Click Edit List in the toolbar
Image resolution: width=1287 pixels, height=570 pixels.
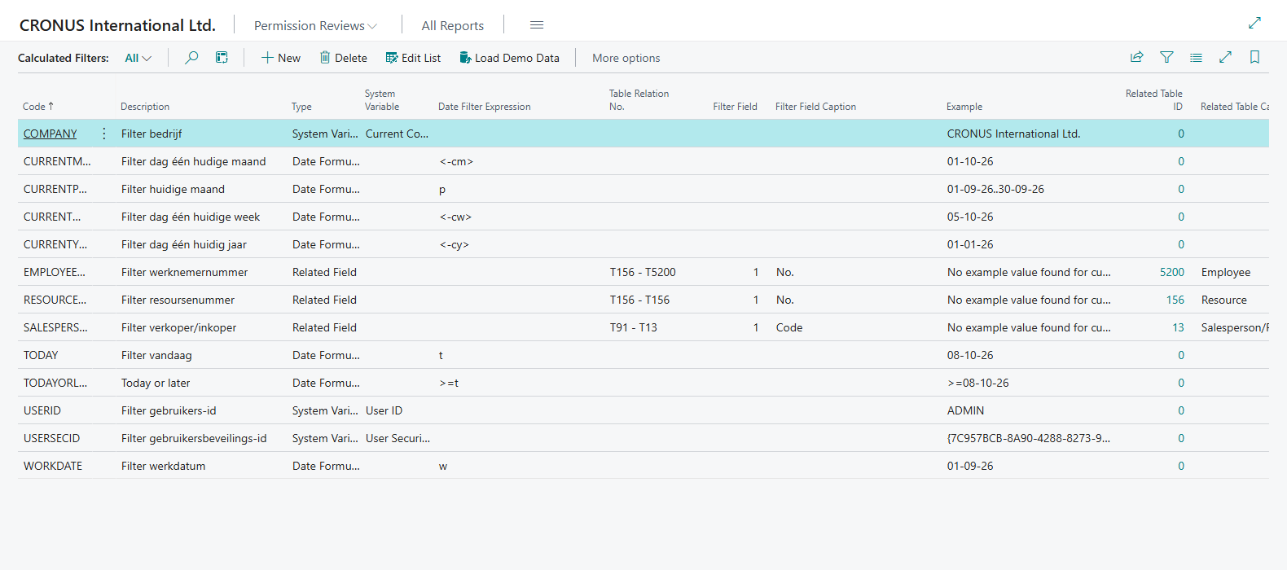click(413, 58)
